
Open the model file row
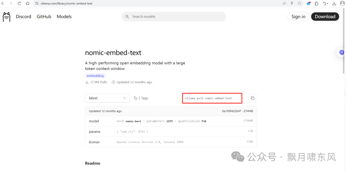(171, 121)
